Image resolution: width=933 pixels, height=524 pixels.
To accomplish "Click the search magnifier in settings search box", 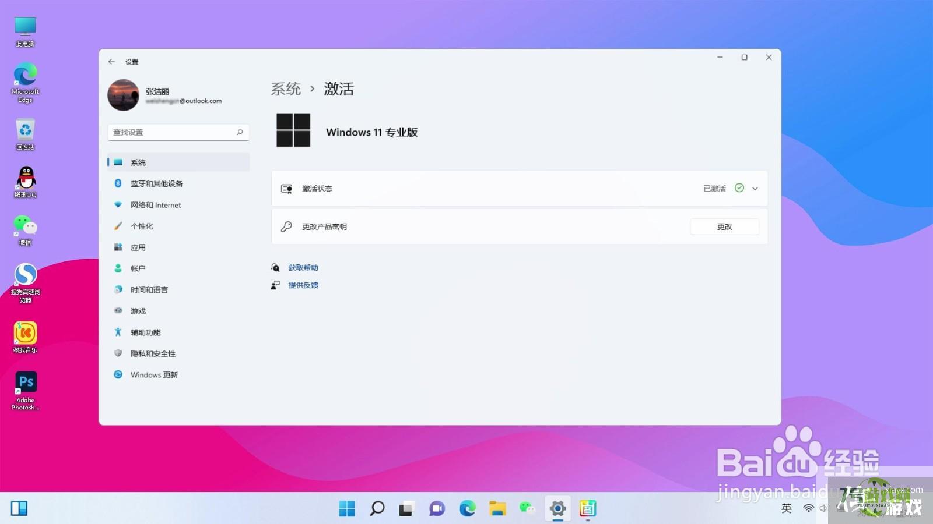I will [x=240, y=132].
